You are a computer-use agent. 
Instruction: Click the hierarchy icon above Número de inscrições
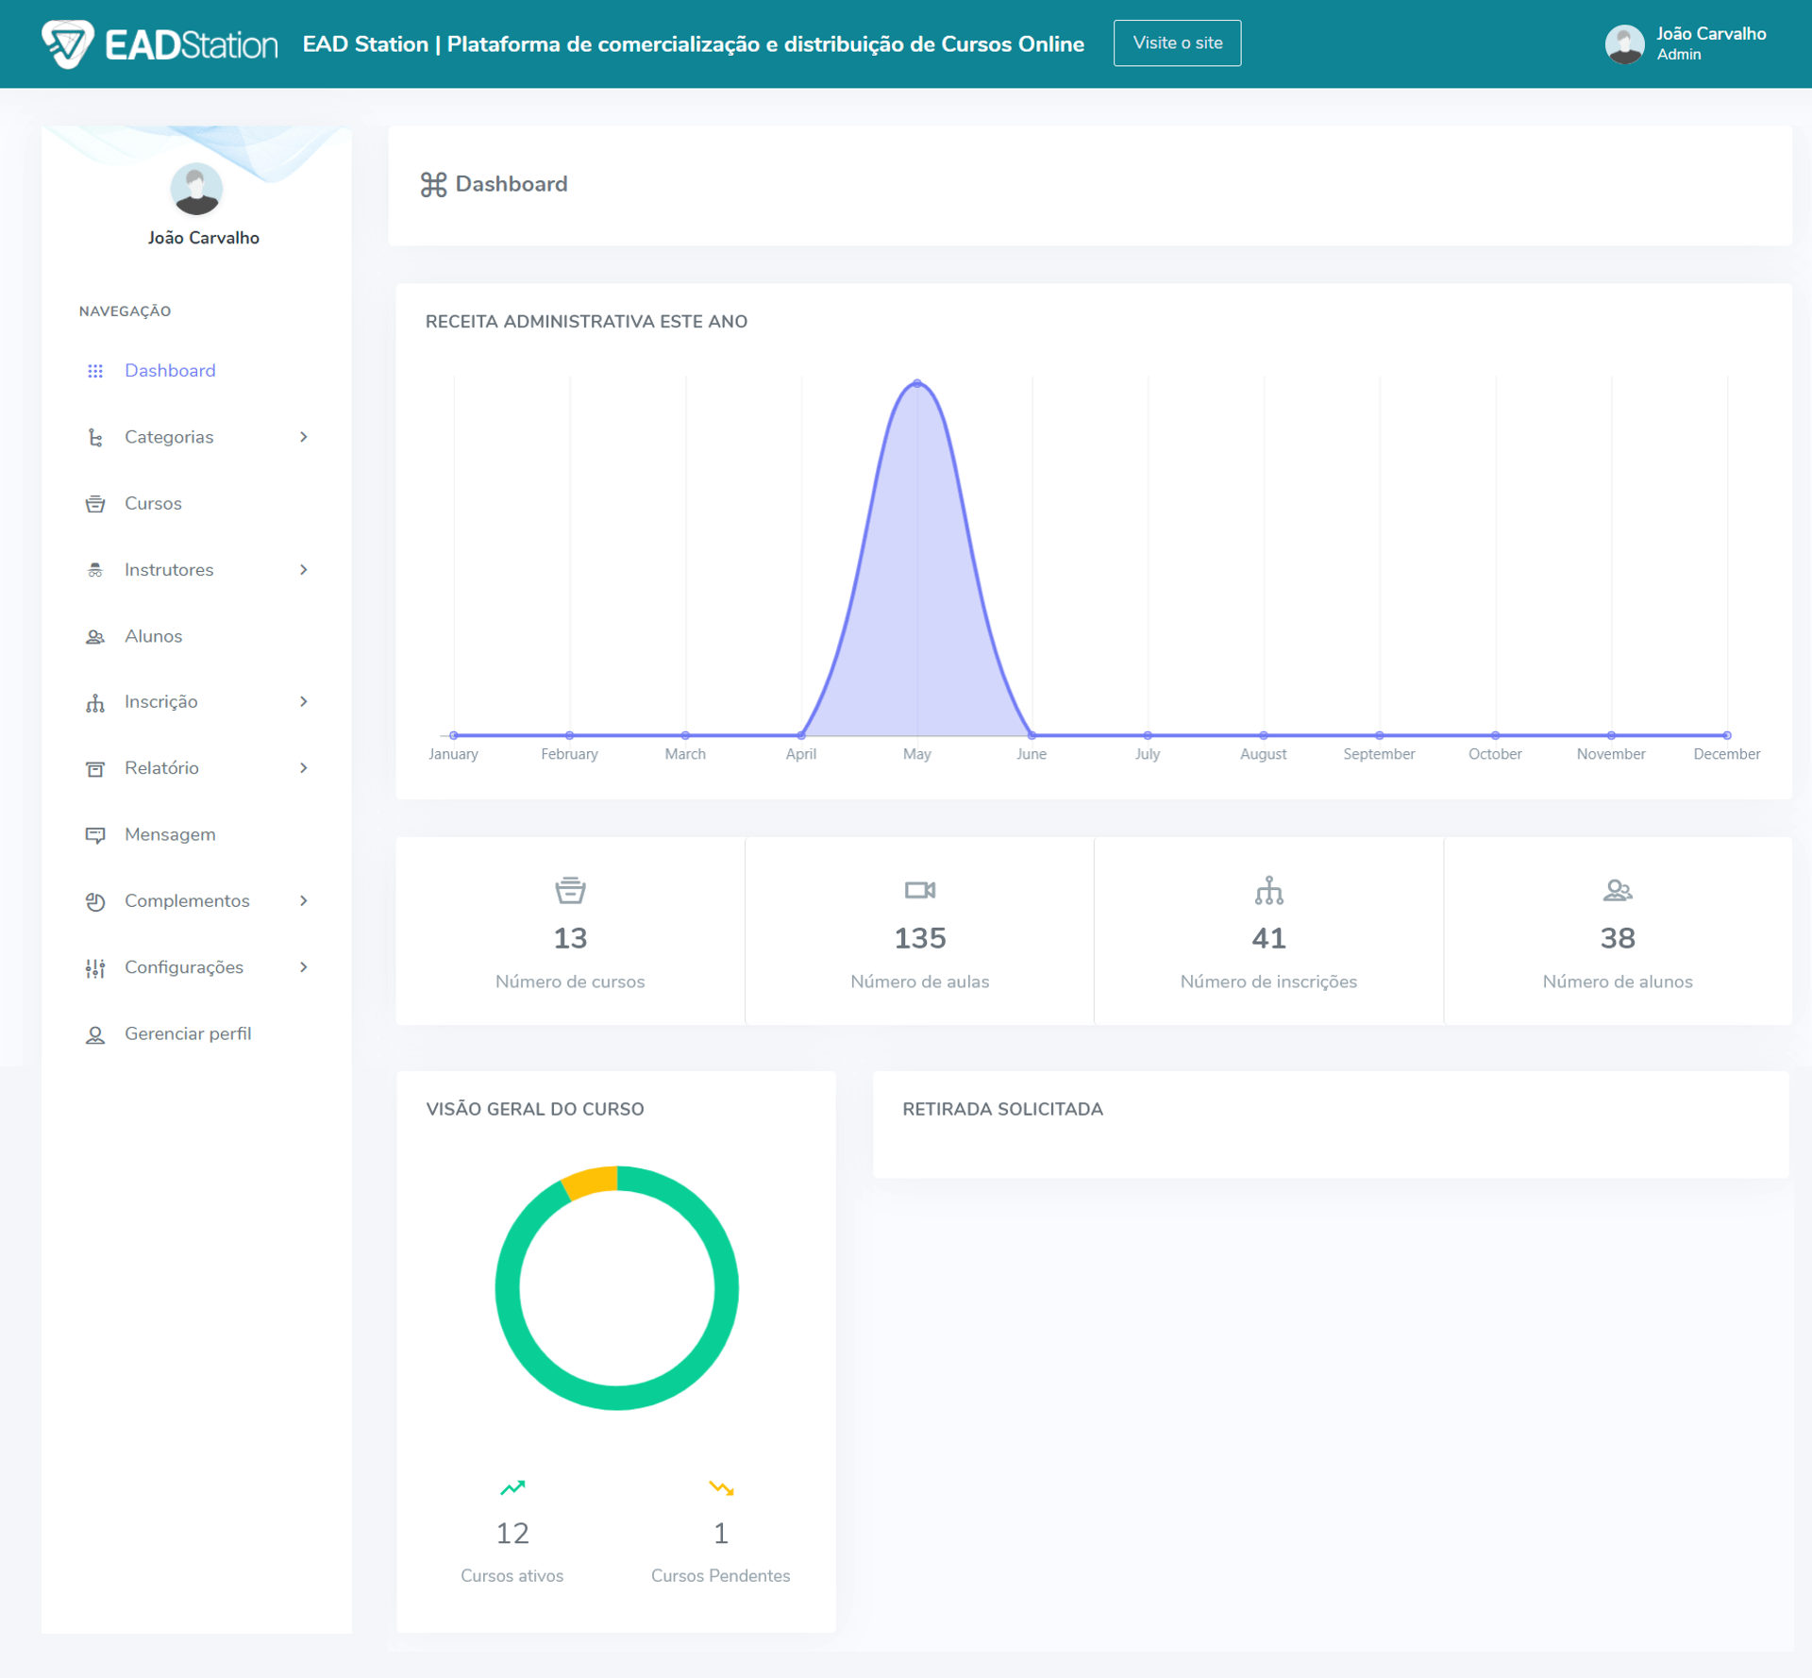[x=1268, y=889]
